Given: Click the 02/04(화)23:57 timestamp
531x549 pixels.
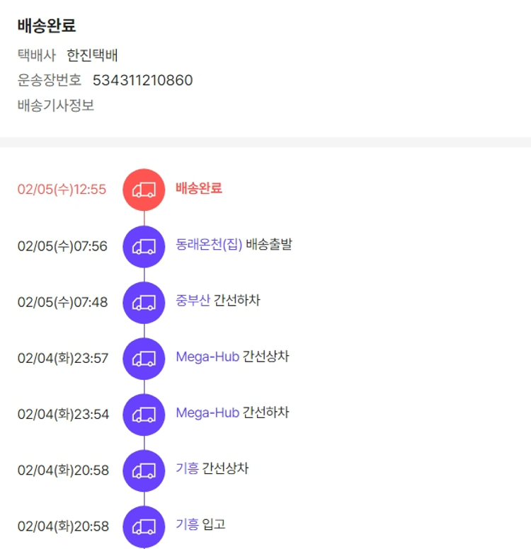Looking at the screenshot, I should [63, 358].
